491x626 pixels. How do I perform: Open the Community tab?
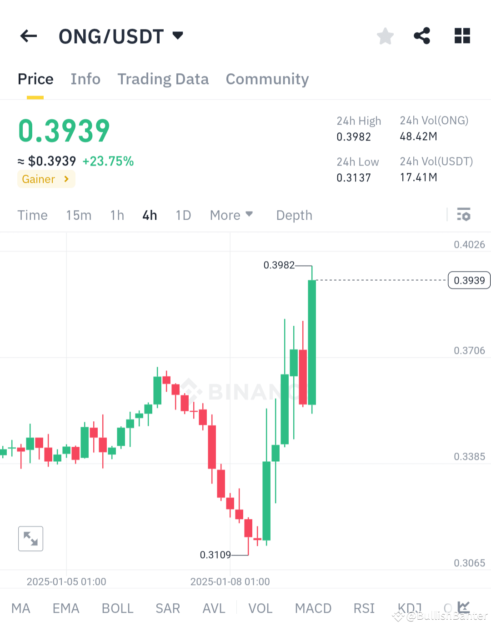(x=267, y=79)
